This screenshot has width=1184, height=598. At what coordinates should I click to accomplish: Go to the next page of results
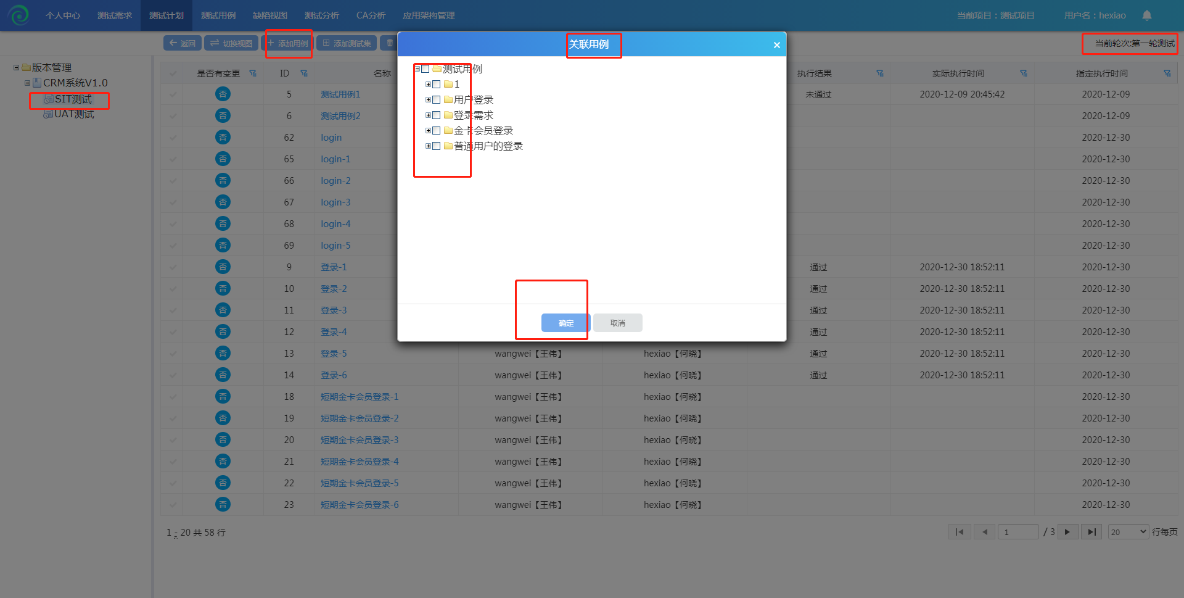[x=1067, y=532]
